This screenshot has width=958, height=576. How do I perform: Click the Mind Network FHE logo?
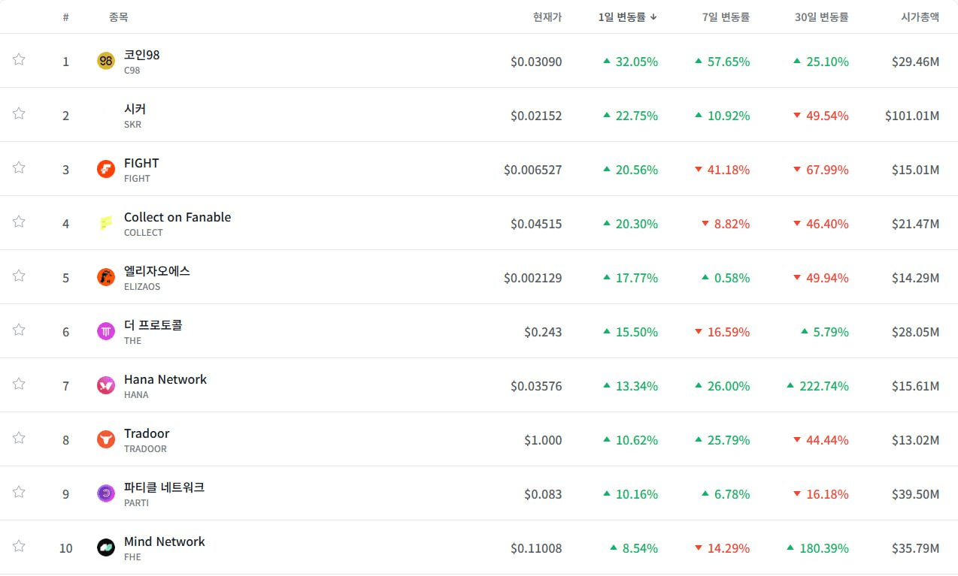pyautogui.click(x=106, y=547)
